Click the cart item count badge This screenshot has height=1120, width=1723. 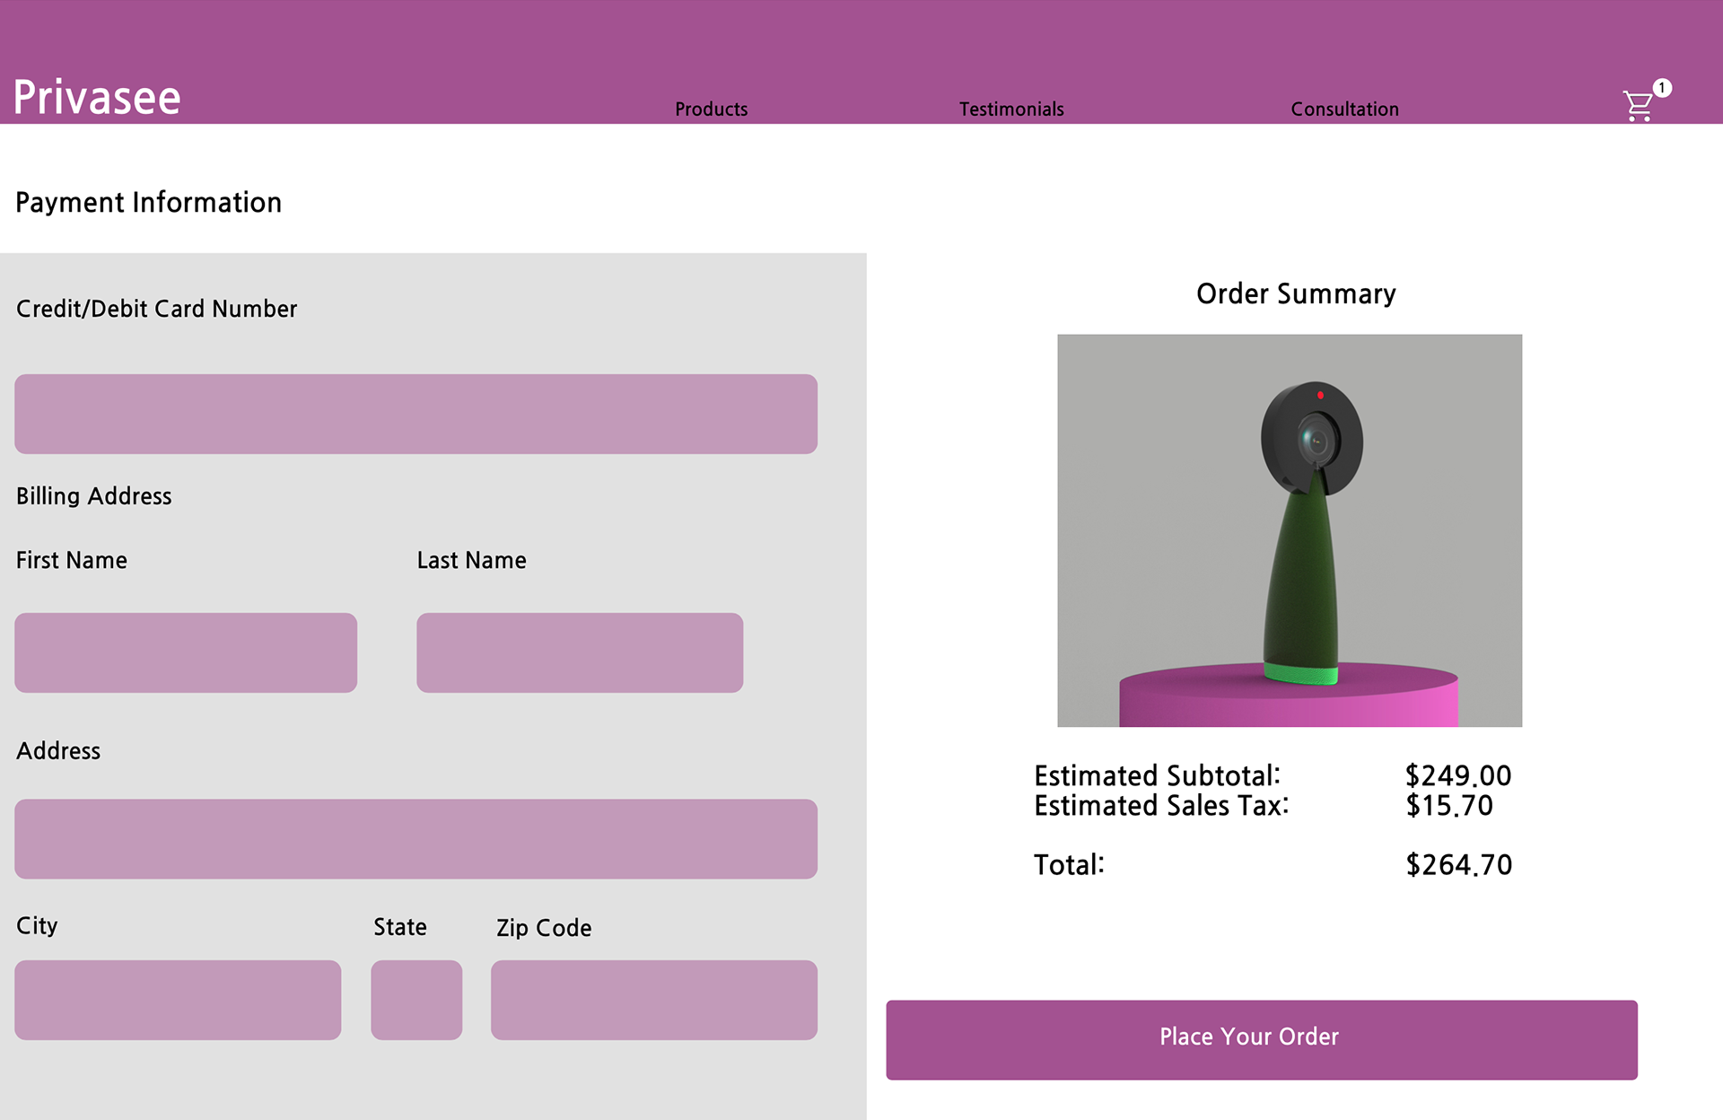tap(1662, 88)
